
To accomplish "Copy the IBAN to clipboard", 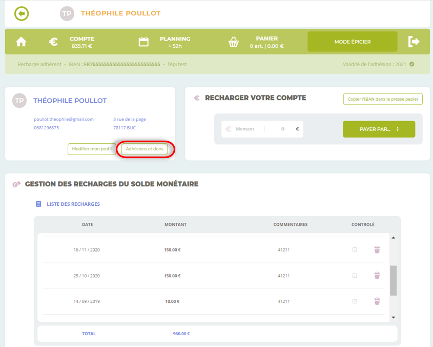I will point(382,99).
